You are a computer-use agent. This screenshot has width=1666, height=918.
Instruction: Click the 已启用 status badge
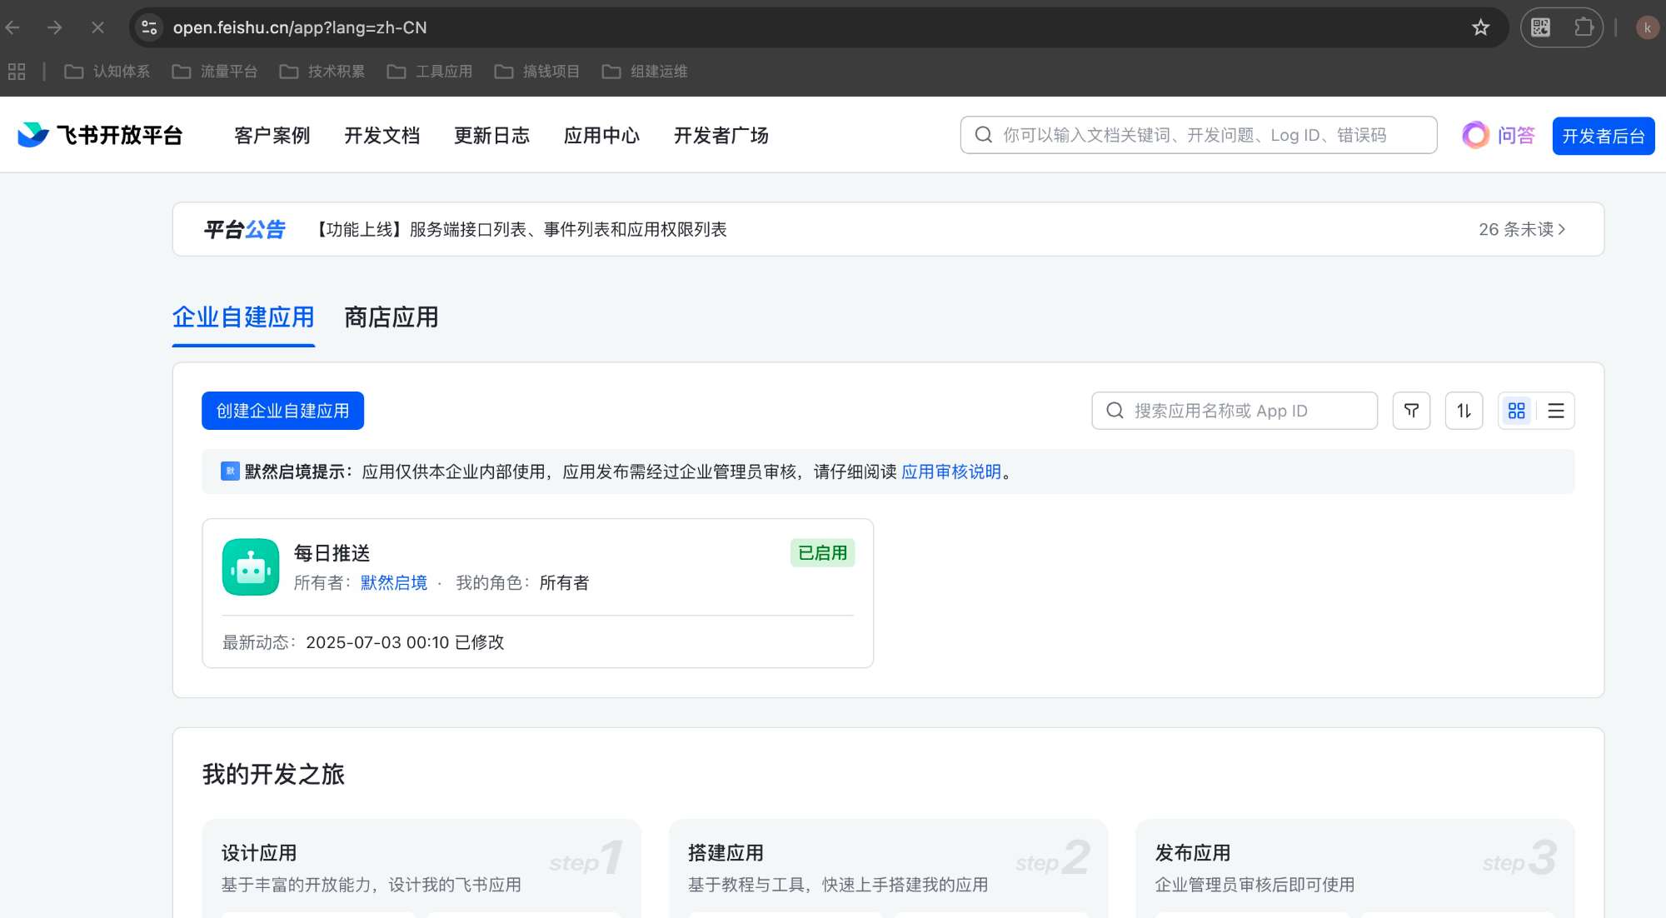point(822,553)
